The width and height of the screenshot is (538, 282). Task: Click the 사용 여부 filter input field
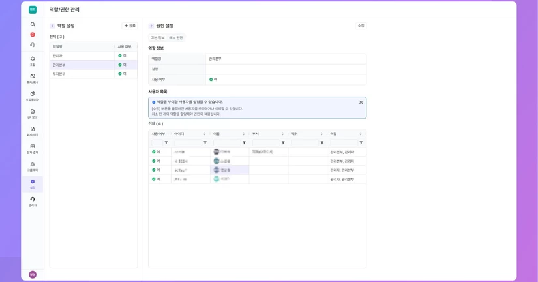tap(157, 143)
